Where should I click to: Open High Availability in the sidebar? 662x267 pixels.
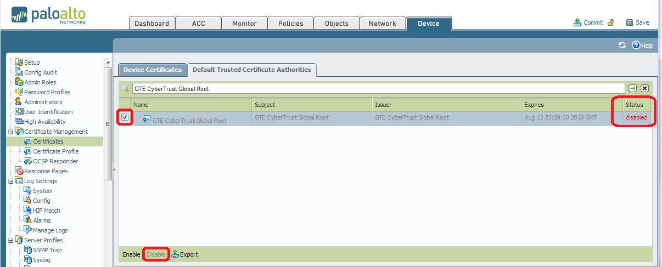tap(45, 122)
